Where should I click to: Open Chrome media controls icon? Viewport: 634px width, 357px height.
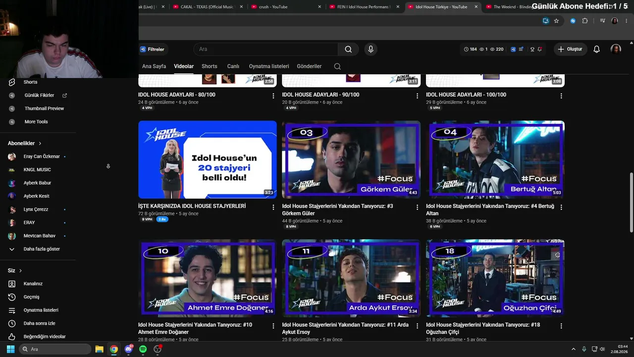click(x=602, y=21)
